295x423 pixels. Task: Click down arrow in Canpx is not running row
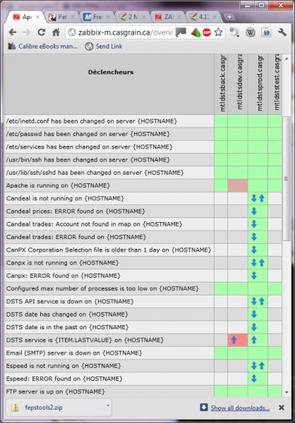coord(253,262)
